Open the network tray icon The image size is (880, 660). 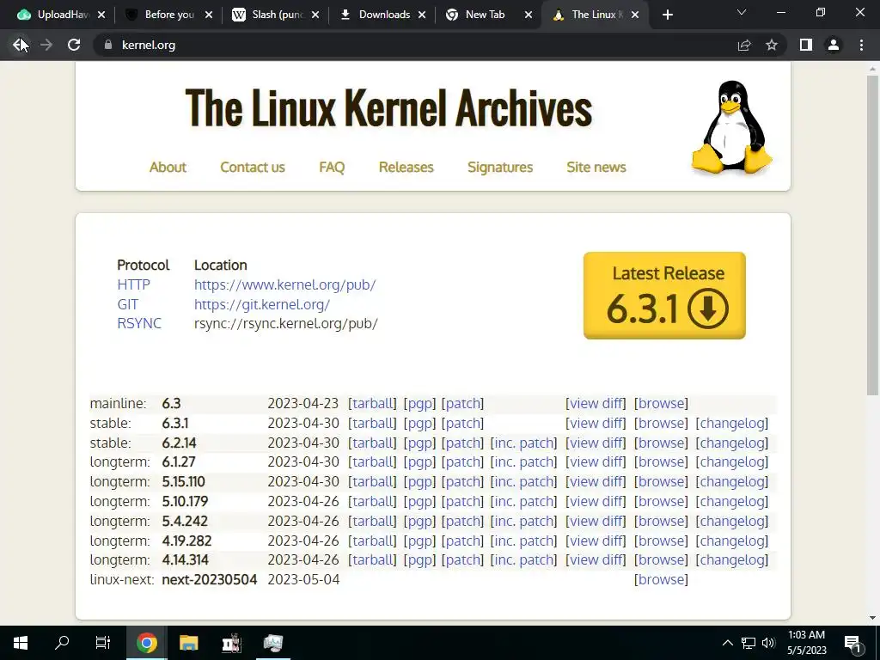tap(749, 643)
